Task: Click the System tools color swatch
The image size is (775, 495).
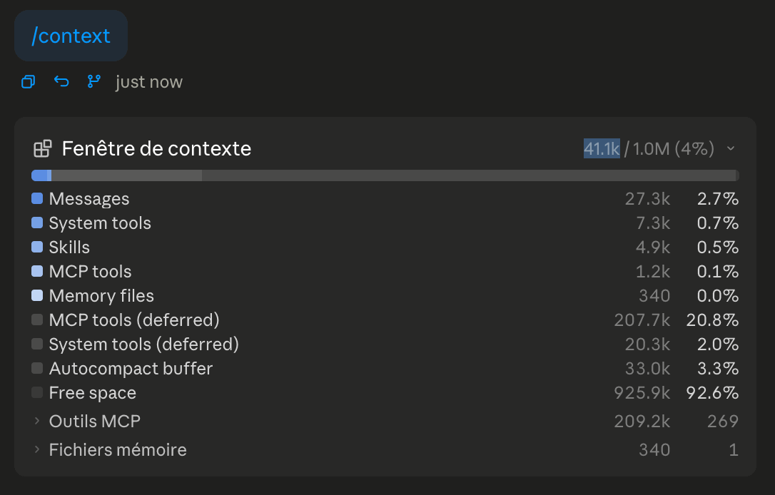Action: [37, 223]
